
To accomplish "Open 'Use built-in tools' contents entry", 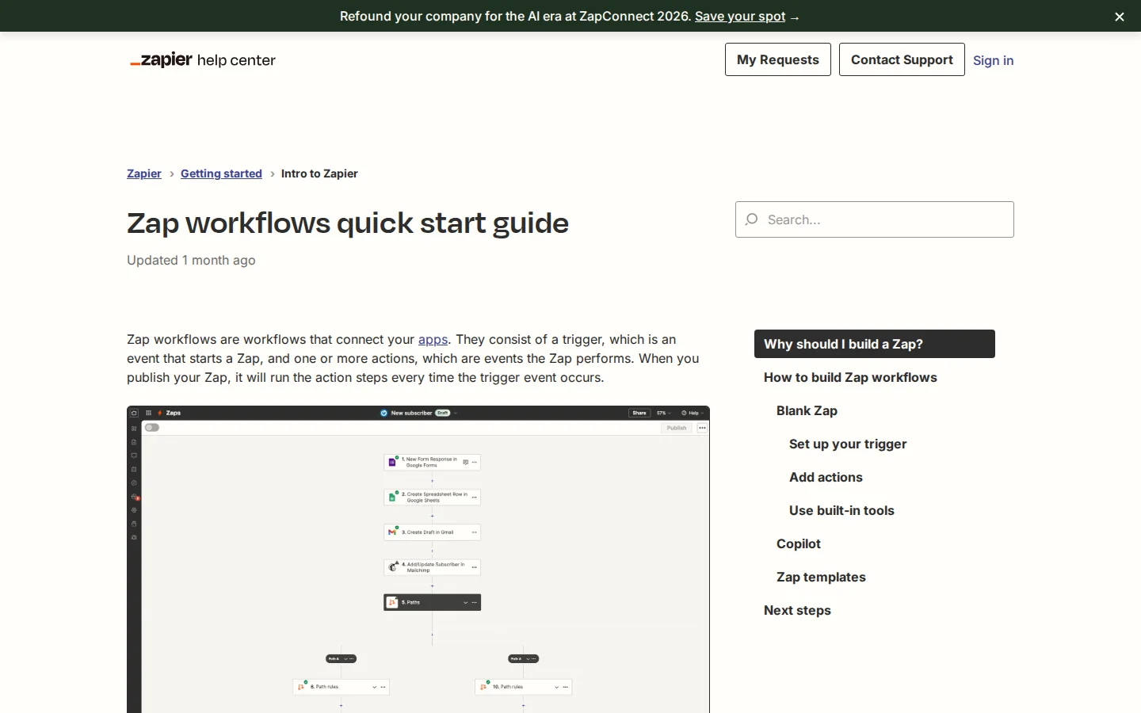I will coord(841,510).
